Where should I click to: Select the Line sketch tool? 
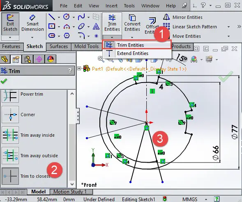pyautogui.click(x=52, y=17)
